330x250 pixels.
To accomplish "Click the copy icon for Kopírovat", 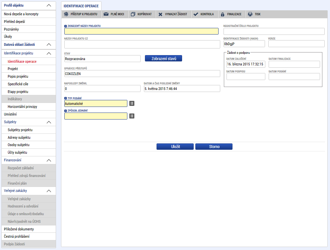I will click(x=133, y=14).
